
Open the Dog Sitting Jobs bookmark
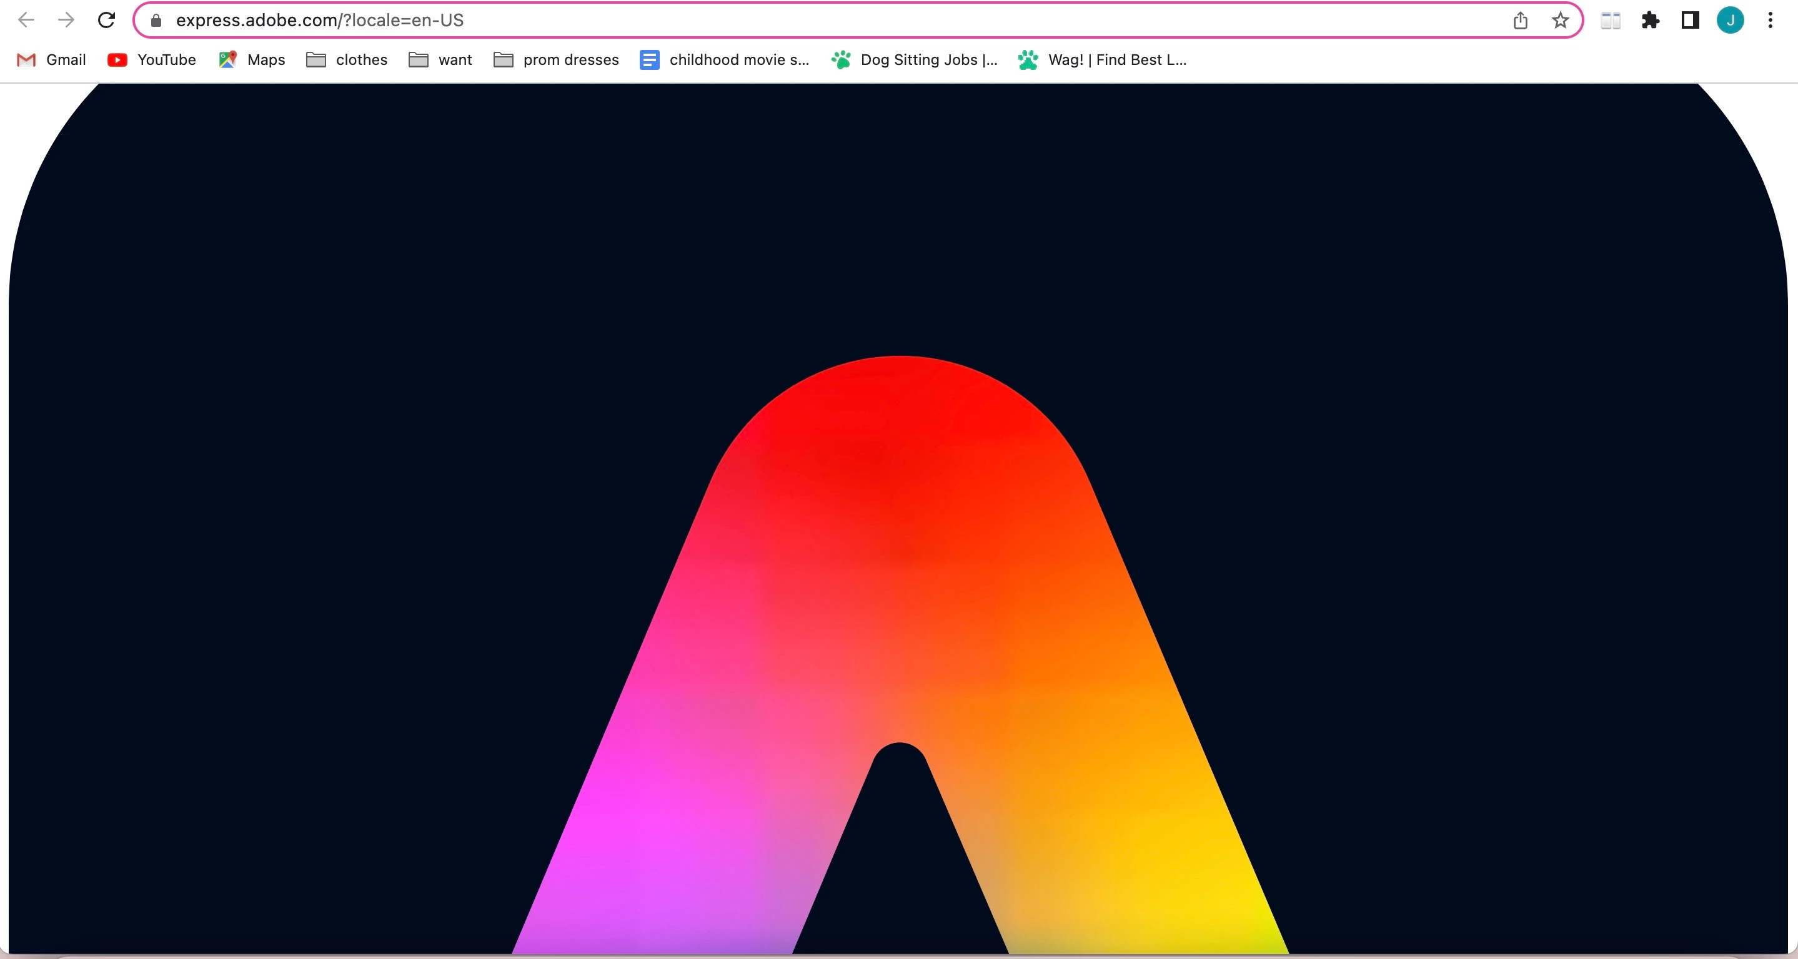click(x=915, y=60)
